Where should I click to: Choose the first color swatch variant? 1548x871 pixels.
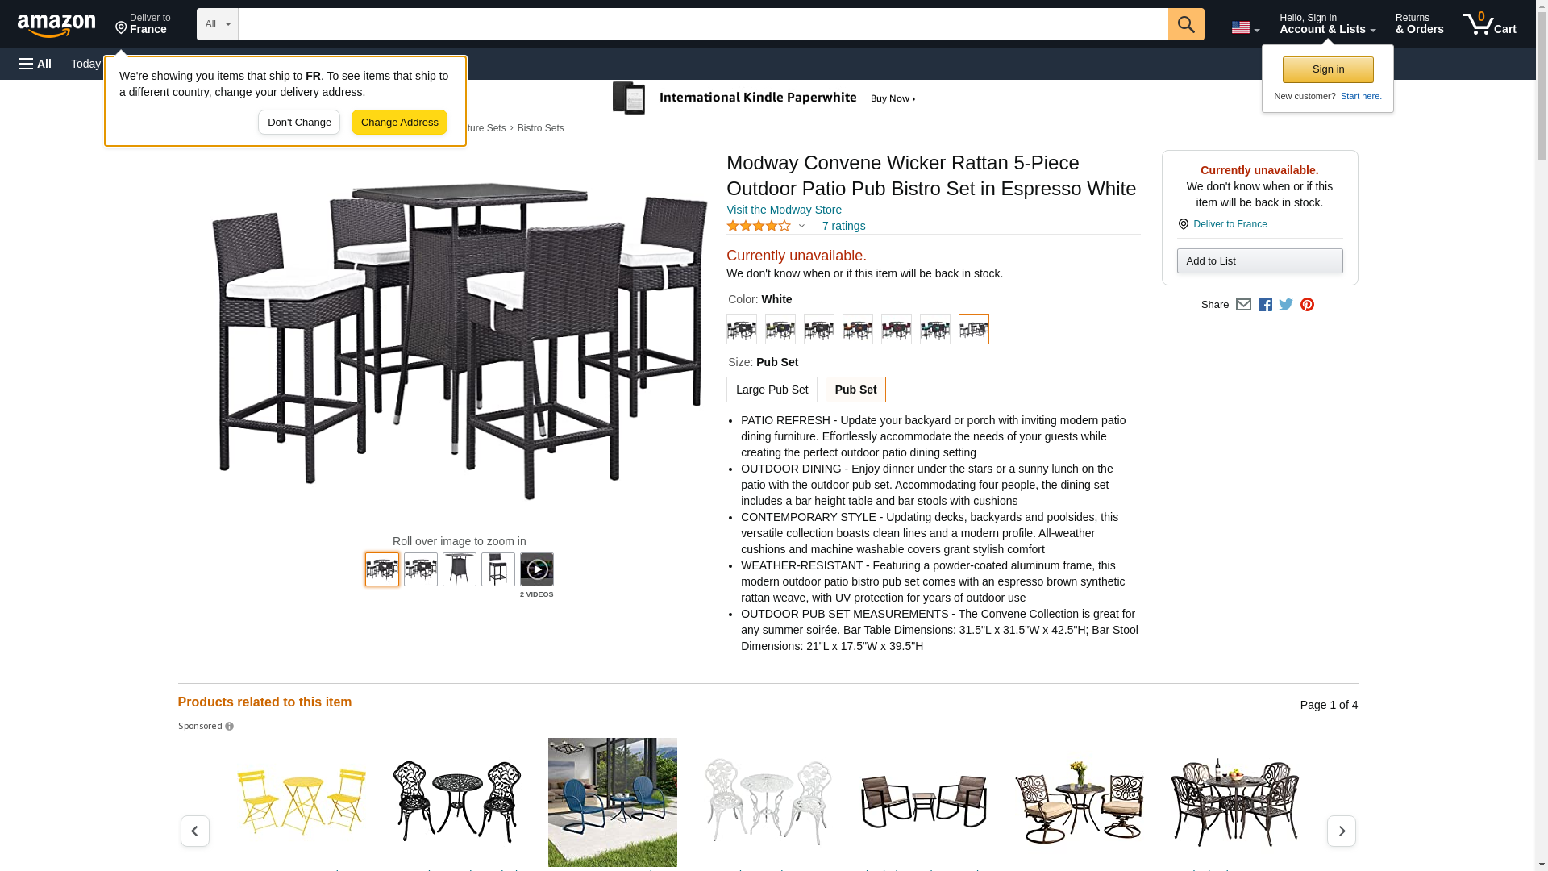click(x=742, y=329)
